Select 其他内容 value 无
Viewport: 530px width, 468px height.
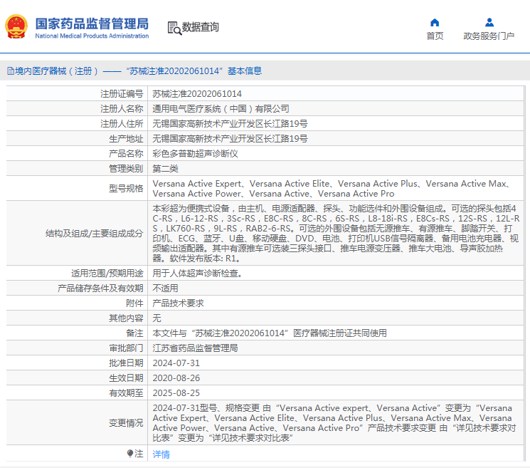click(157, 318)
